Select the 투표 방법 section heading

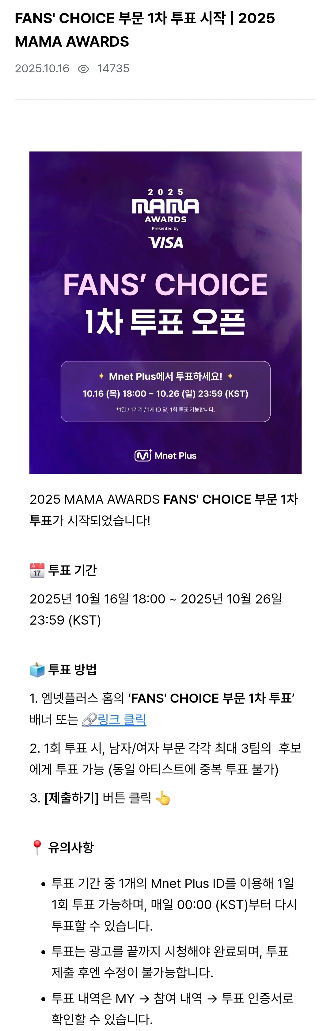72,669
